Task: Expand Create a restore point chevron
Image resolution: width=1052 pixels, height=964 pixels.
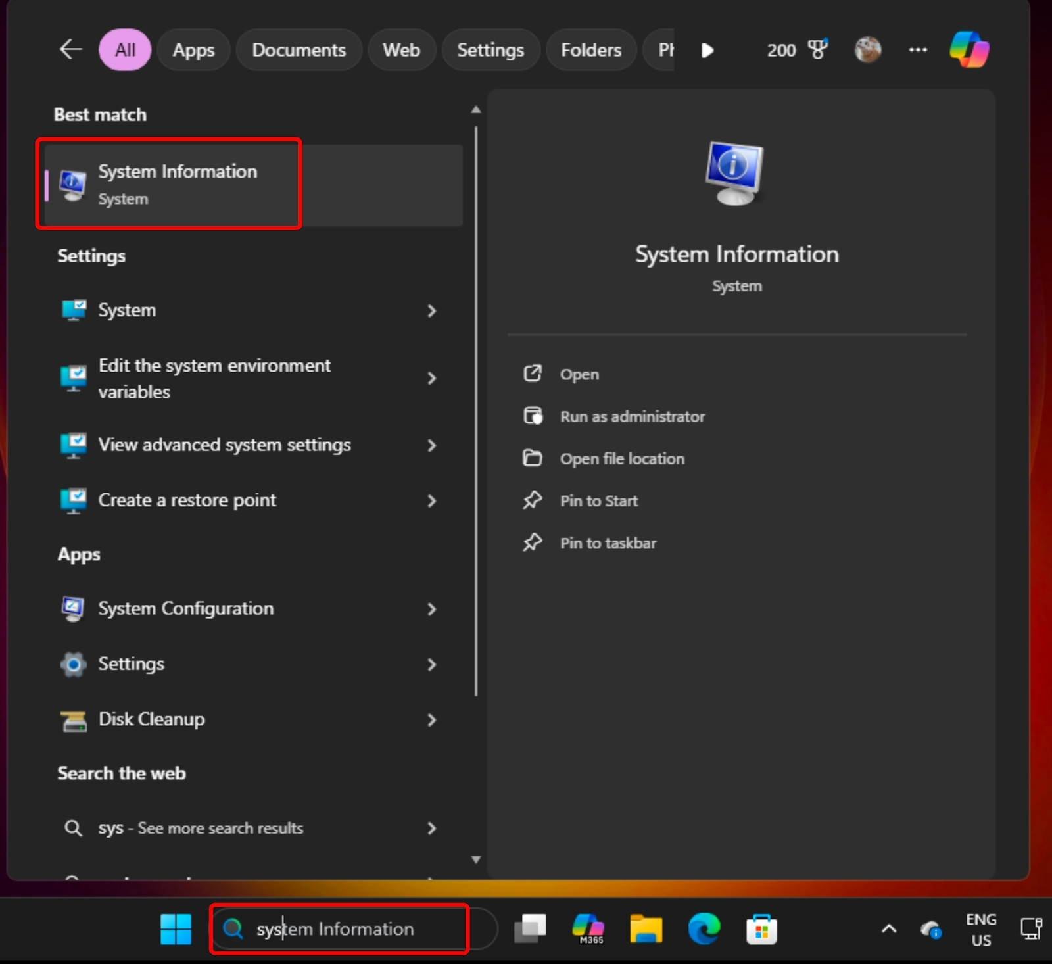Action: 431,501
